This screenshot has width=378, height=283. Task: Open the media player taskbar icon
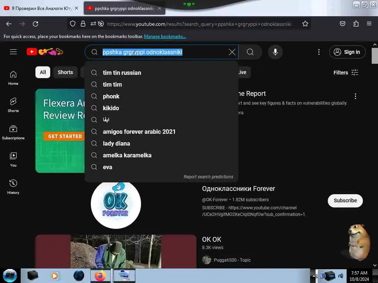(55, 276)
